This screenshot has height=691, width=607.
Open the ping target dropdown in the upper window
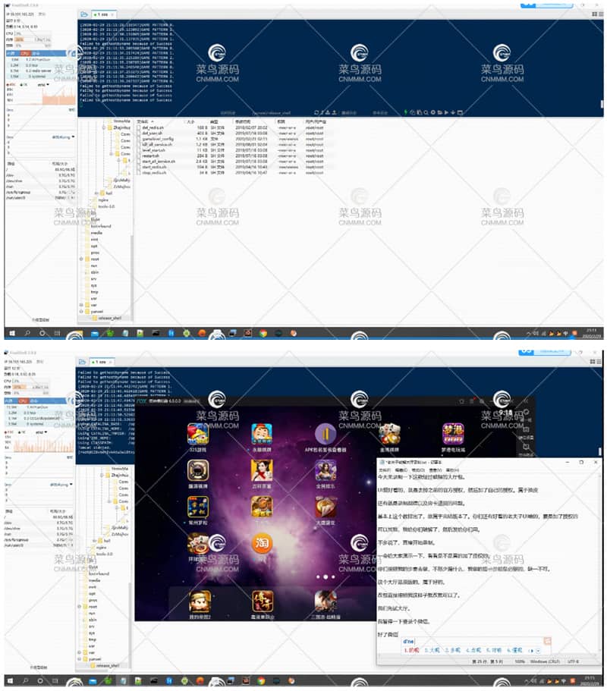[x=64, y=137]
